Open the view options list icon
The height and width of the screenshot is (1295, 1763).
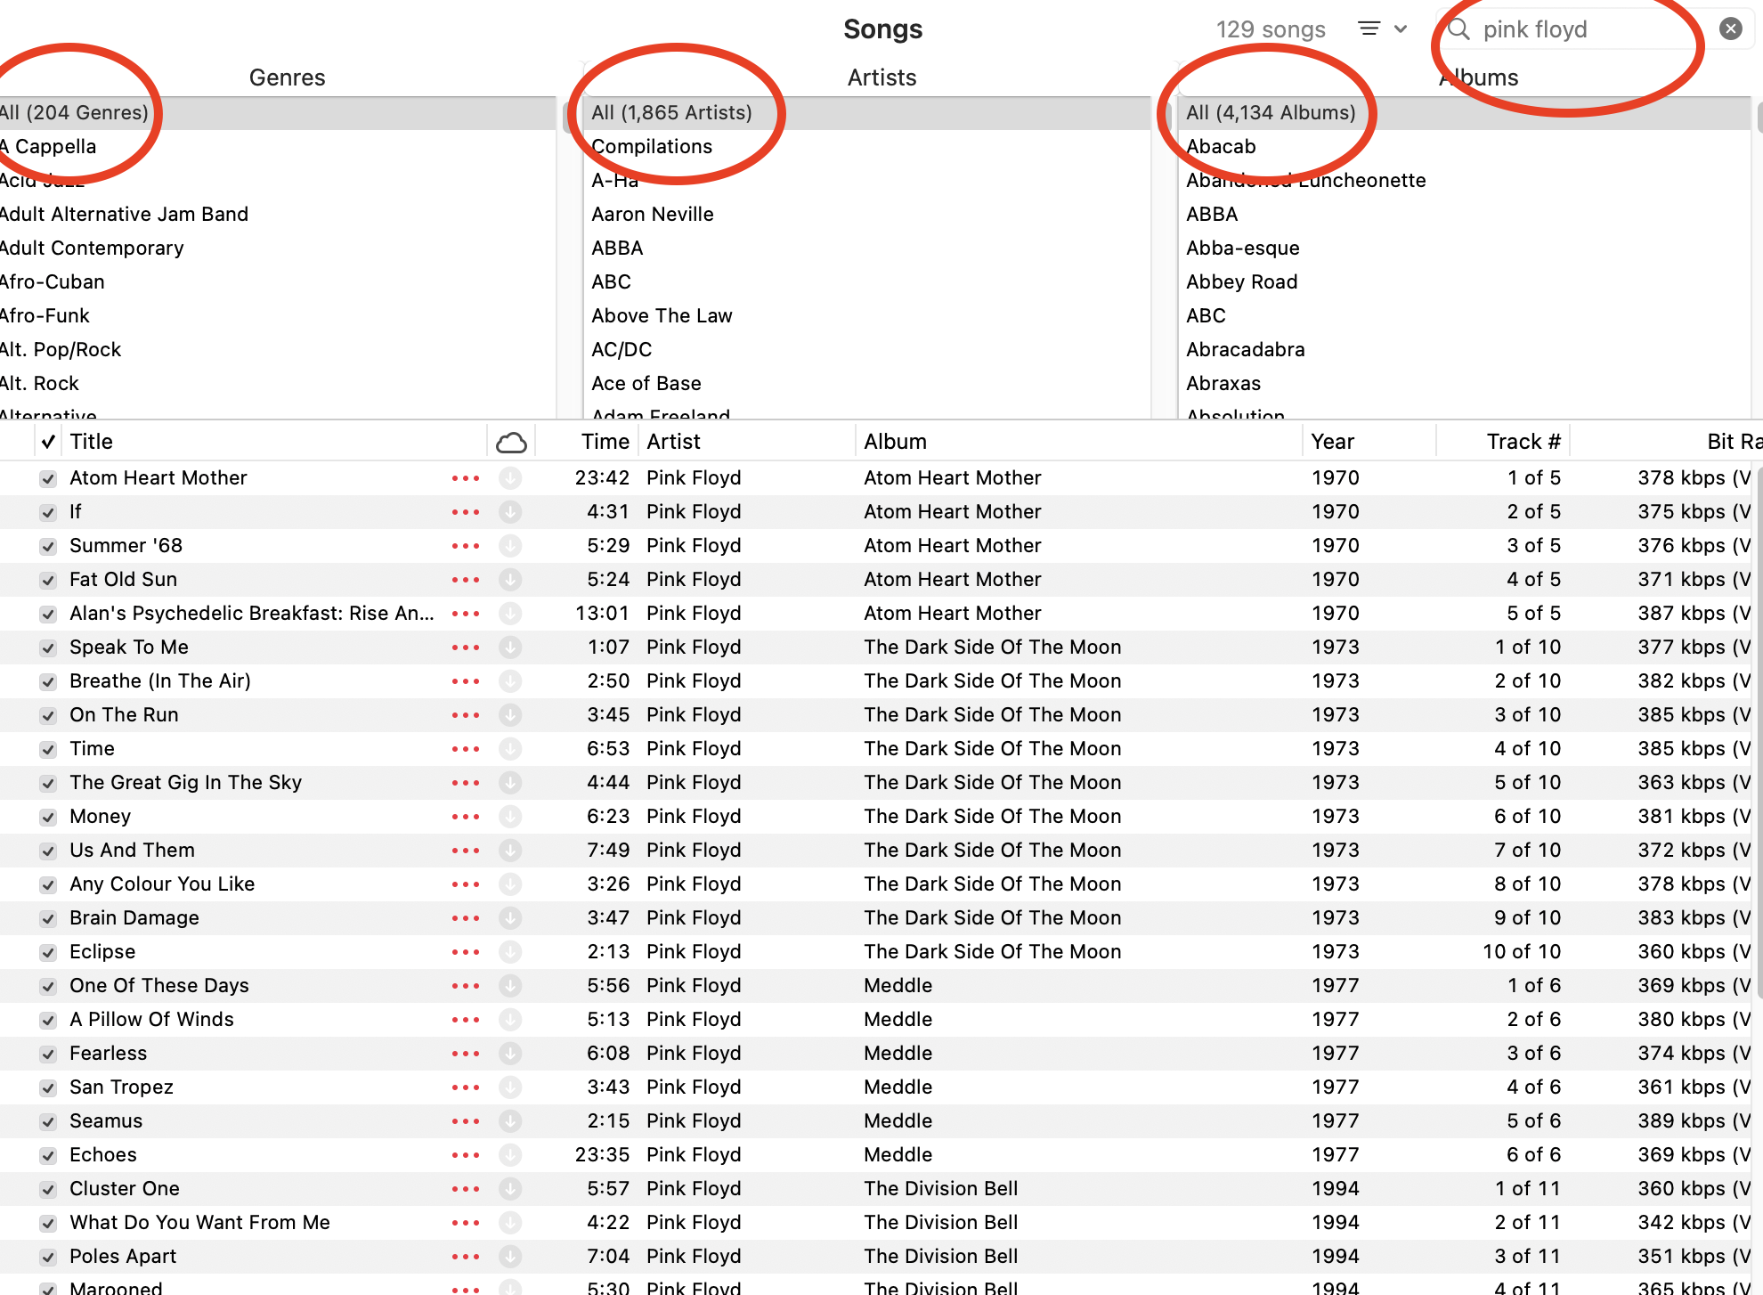[x=1369, y=29]
